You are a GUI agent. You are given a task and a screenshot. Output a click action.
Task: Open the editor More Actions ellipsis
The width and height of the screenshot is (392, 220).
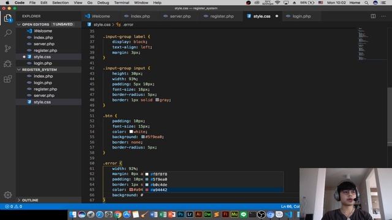click(x=383, y=16)
